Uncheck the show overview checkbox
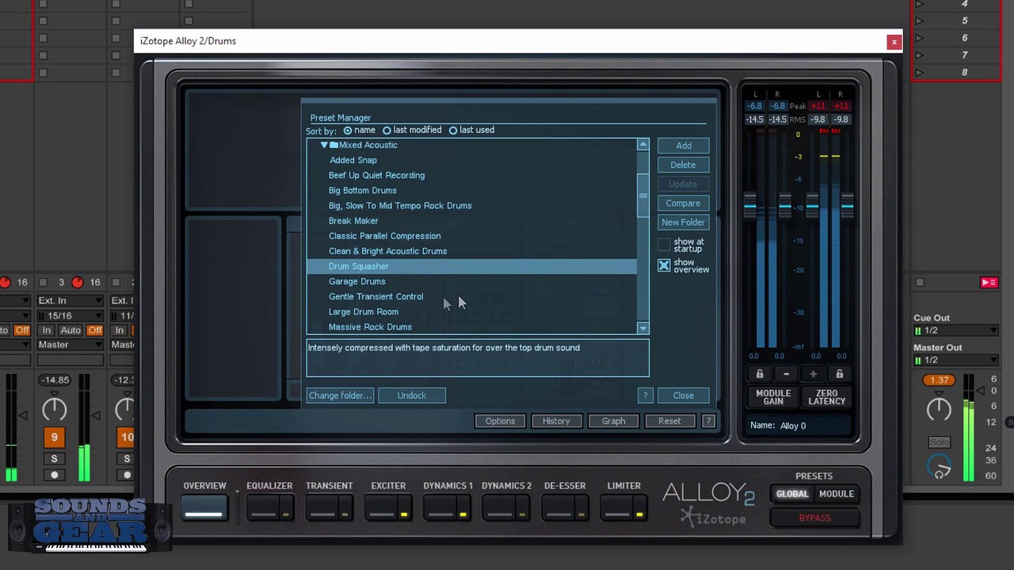 coord(664,265)
